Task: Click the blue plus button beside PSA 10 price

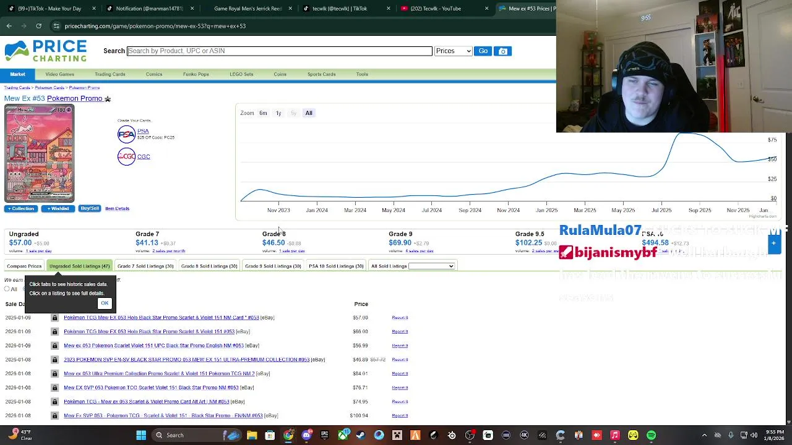Action: pyautogui.click(x=773, y=244)
